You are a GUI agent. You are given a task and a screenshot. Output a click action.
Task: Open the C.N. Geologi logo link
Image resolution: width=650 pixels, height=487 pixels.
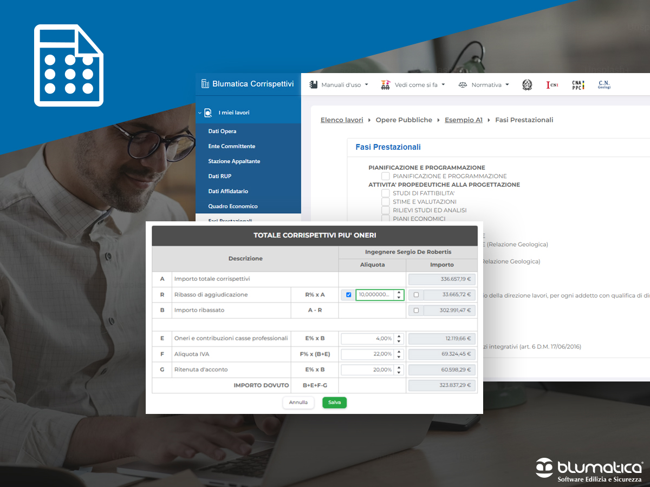pos(604,84)
